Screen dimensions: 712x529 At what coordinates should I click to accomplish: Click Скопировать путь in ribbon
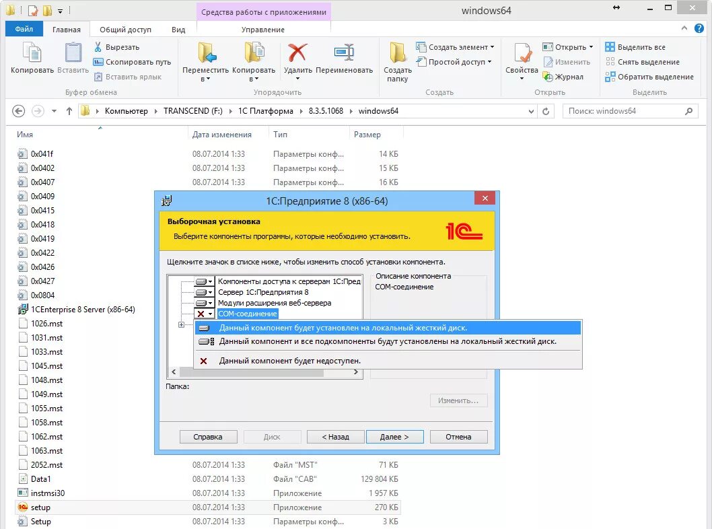(132, 62)
